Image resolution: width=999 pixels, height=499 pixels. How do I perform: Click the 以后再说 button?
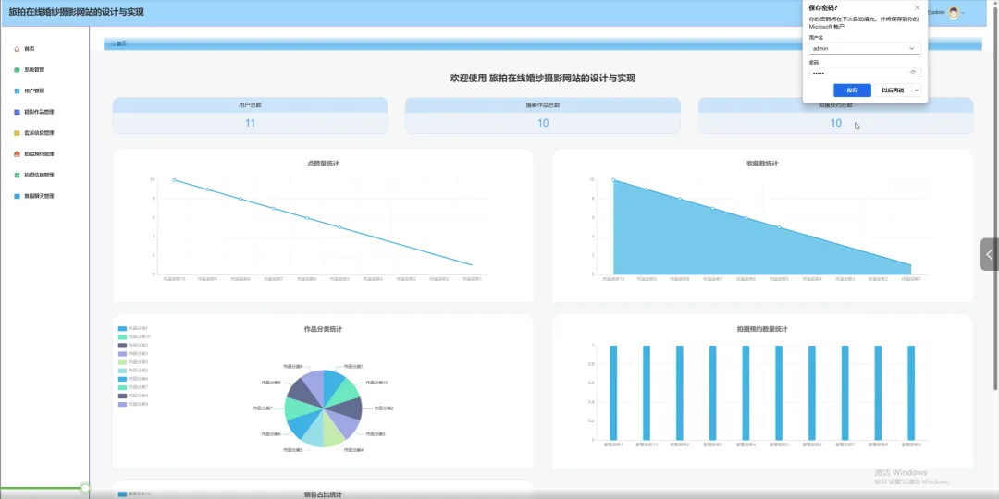pyautogui.click(x=893, y=91)
